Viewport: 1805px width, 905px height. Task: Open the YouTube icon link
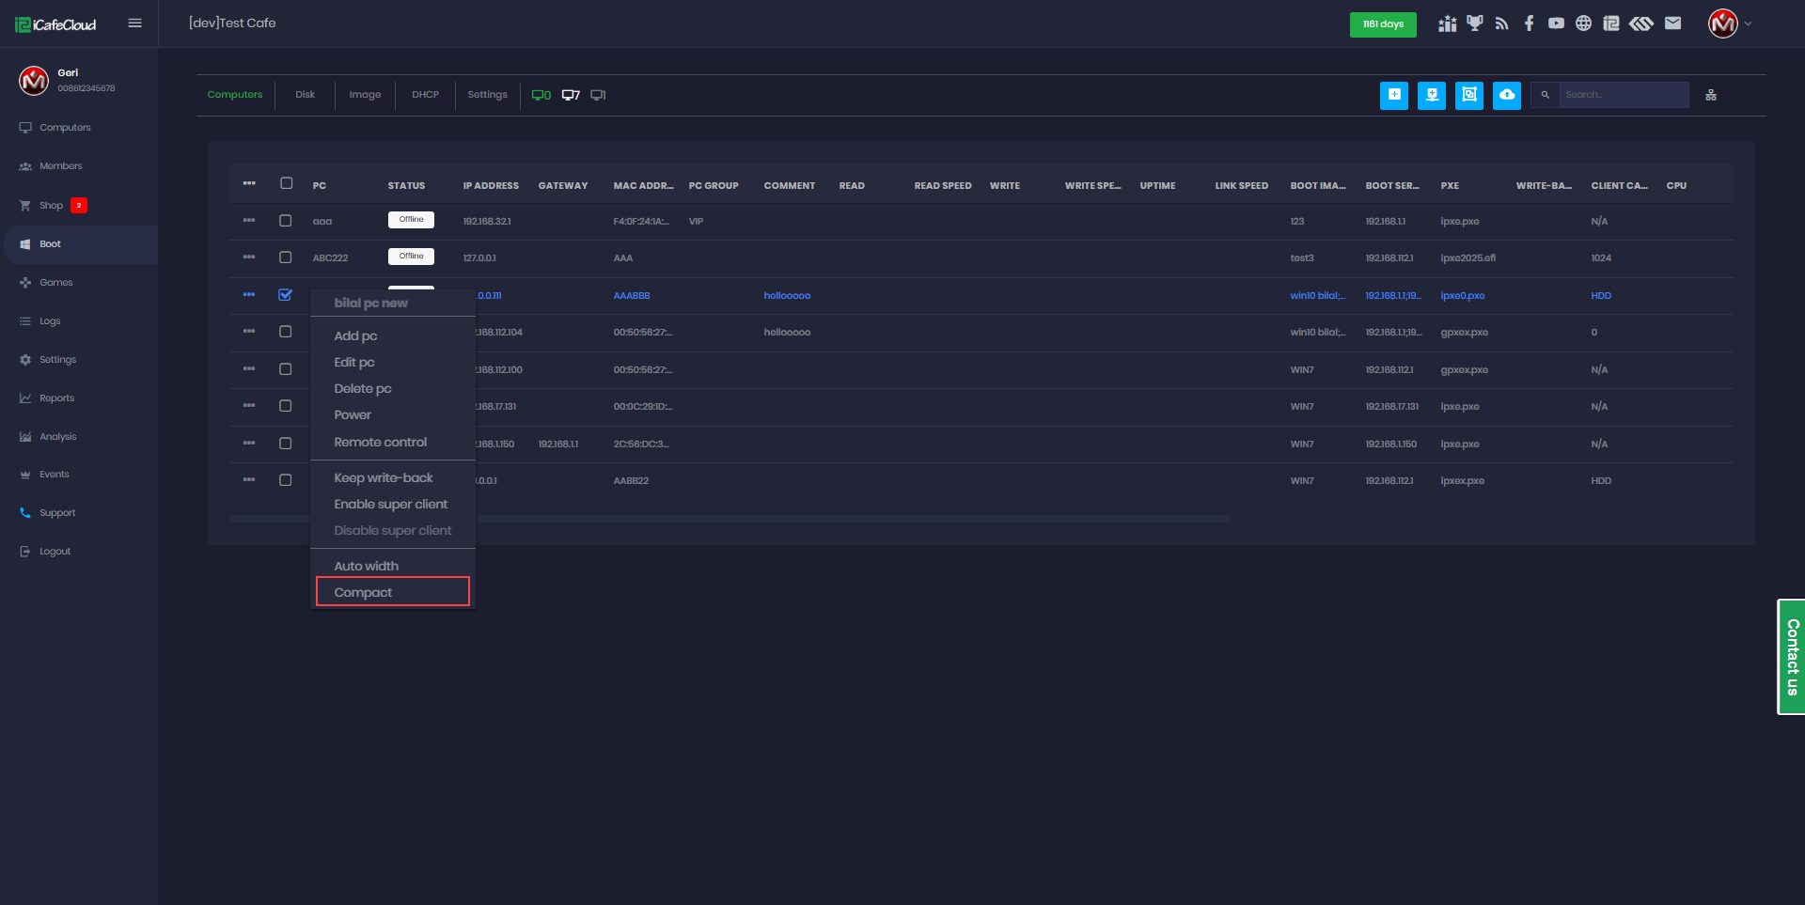coord(1556,23)
